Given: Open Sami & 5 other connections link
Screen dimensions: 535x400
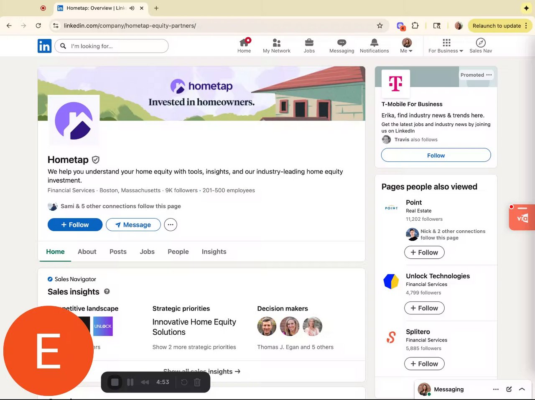Looking at the screenshot, I should pyautogui.click(x=121, y=206).
